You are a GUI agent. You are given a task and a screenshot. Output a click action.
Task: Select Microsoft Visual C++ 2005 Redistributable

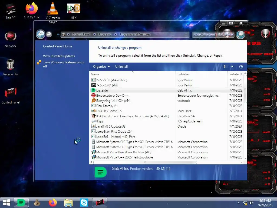click(167, 157)
